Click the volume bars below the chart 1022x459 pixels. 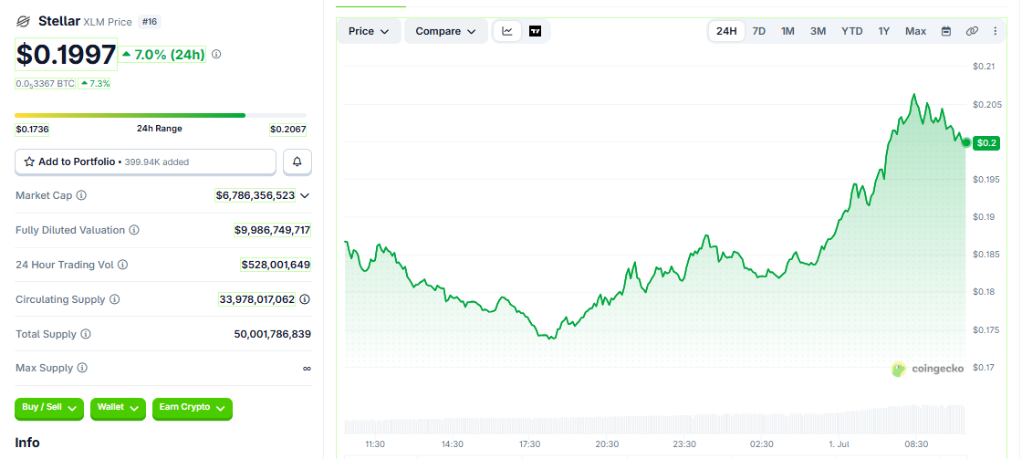point(654,421)
